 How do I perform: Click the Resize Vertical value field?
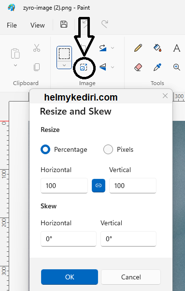click(133, 186)
